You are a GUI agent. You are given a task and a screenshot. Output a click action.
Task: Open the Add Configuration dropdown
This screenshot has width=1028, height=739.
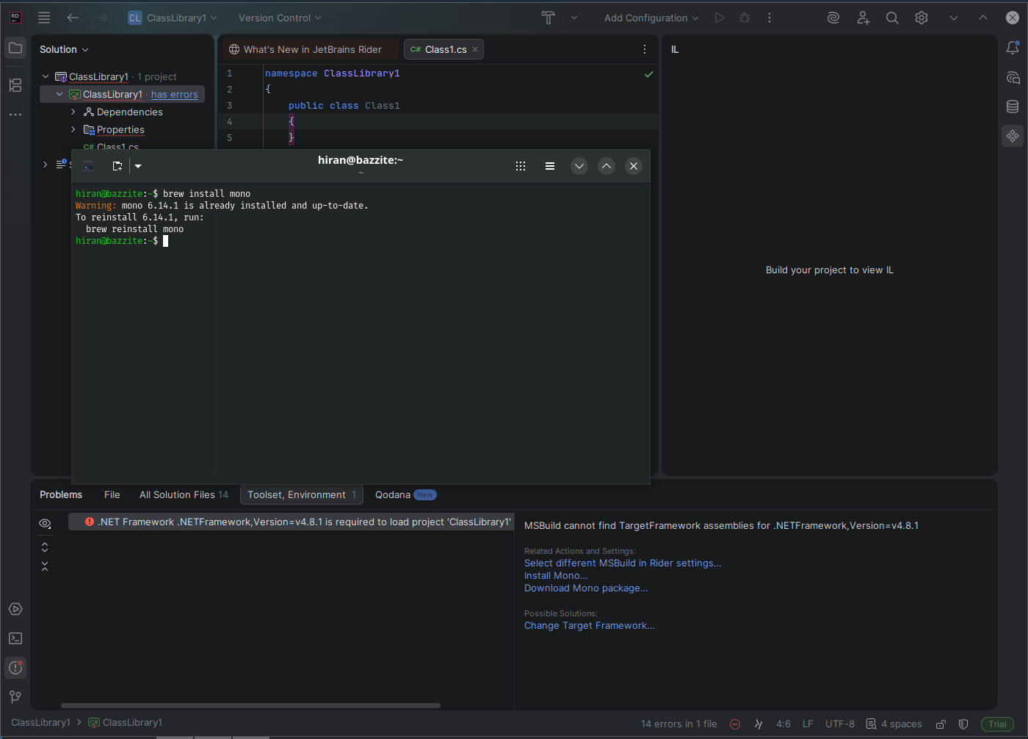651,18
